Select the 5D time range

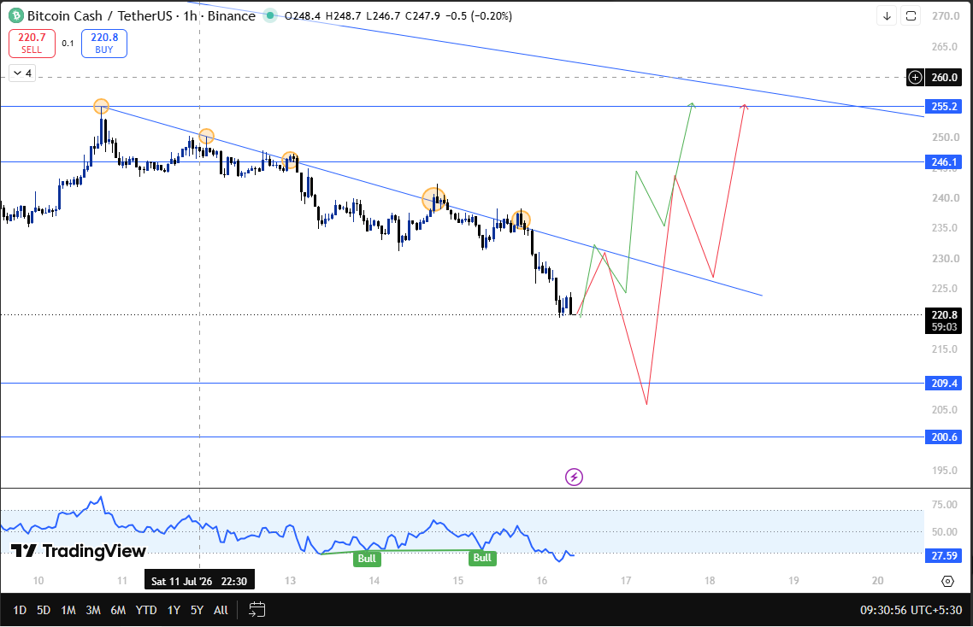tap(44, 610)
